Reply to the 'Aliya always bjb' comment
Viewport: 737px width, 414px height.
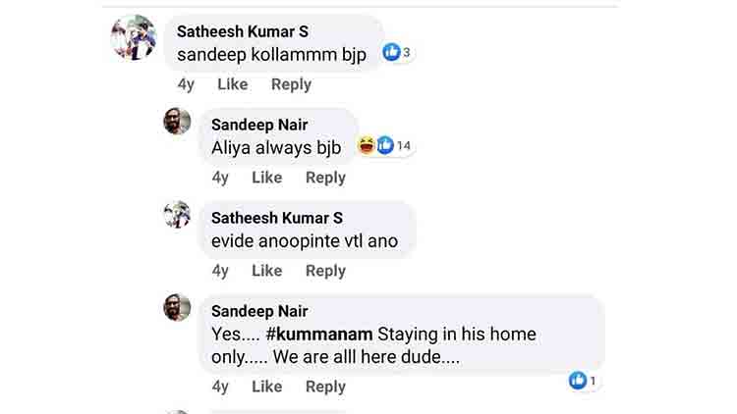tap(325, 178)
